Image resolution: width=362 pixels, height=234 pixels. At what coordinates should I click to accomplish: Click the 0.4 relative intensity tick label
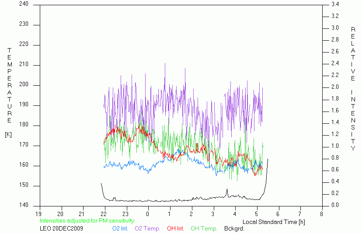click(x=335, y=182)
